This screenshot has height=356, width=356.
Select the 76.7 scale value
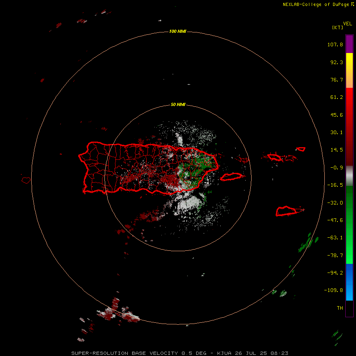337,80
